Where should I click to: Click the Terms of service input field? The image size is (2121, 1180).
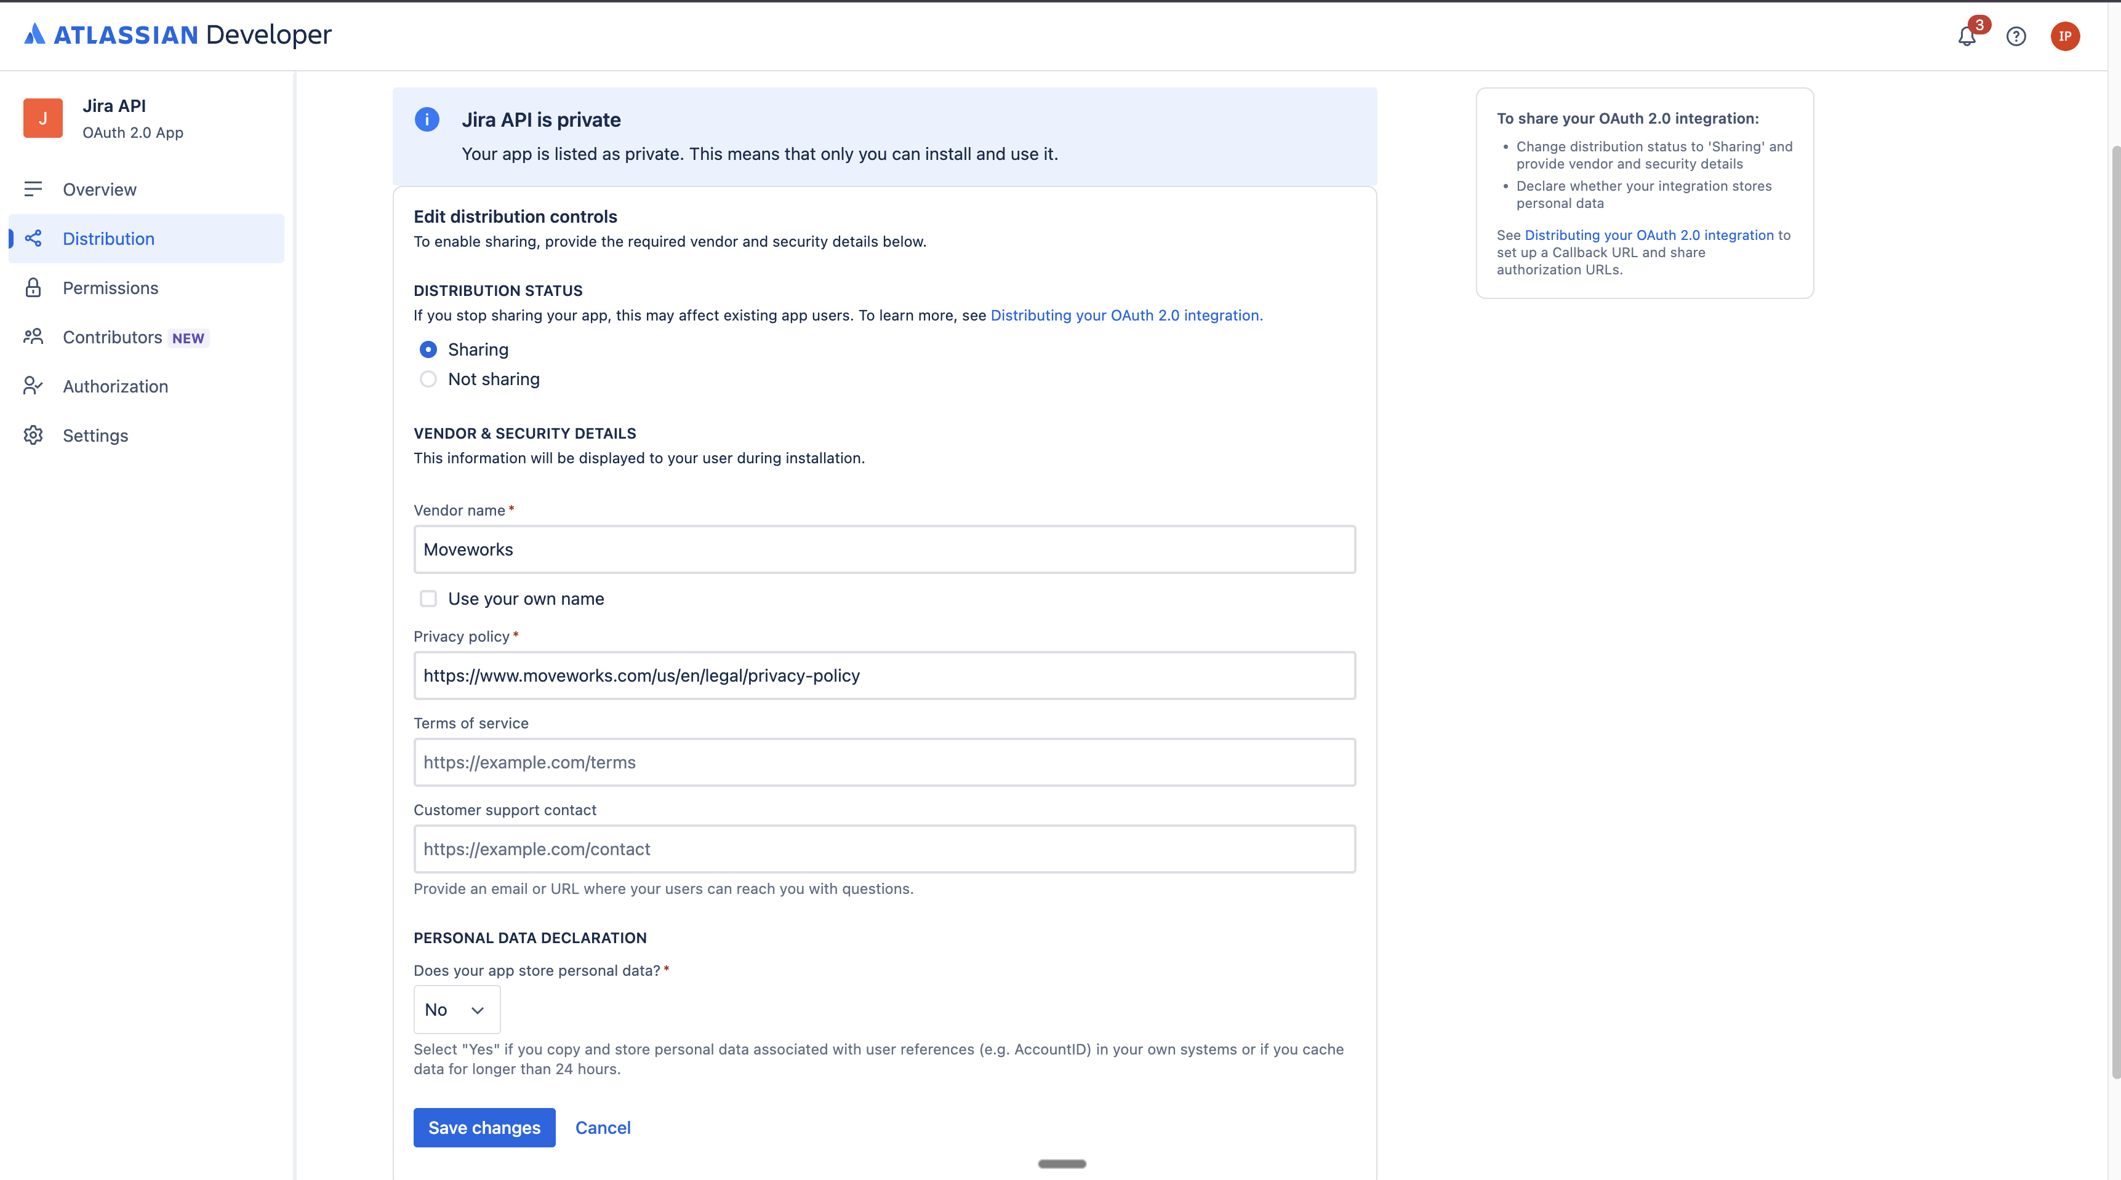tap(884, 762)
